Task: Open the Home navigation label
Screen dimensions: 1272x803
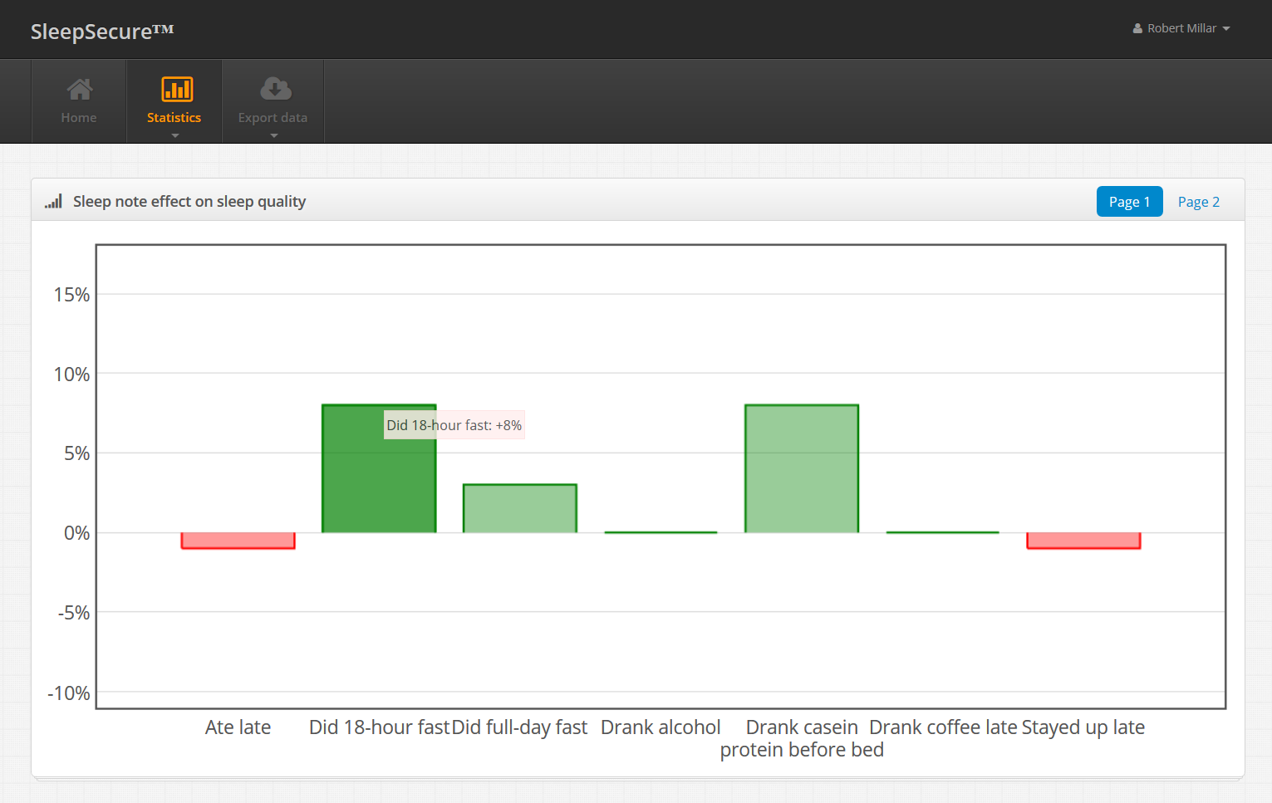Action: point(79,118)
